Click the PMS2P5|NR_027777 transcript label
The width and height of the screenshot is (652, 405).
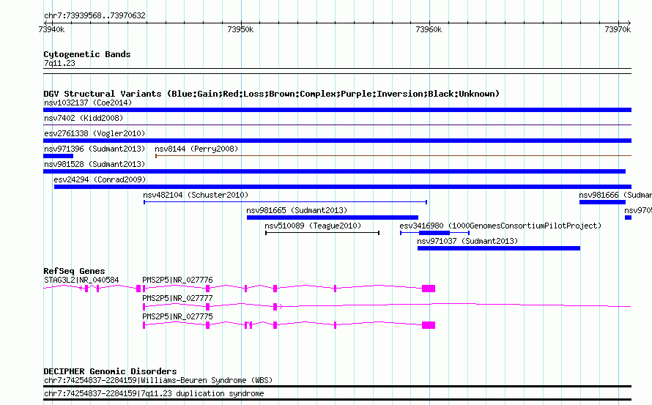(x=177, y=299)
